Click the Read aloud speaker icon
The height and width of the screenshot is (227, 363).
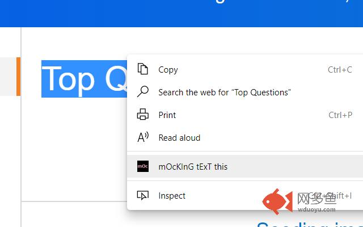point(143,137)
